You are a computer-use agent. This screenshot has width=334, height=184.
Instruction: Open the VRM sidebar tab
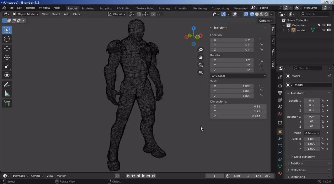point(273,64)
